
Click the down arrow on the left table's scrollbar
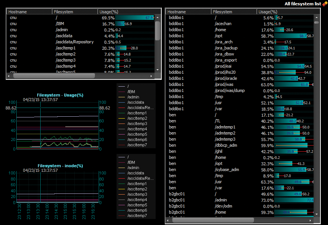(157, 70)
